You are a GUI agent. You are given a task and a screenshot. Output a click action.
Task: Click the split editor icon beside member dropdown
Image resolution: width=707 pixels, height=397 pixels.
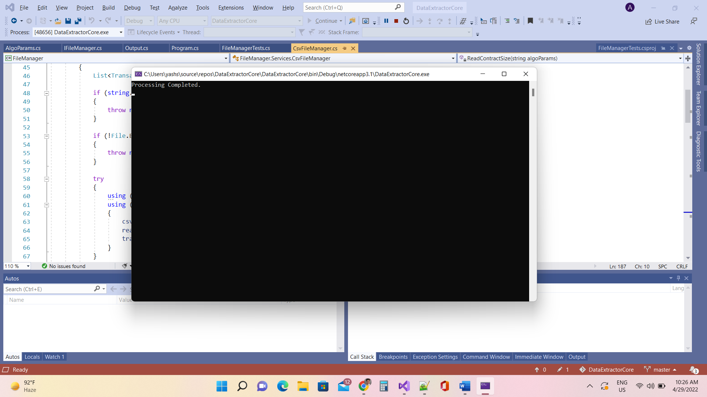(x=688, y=58)
